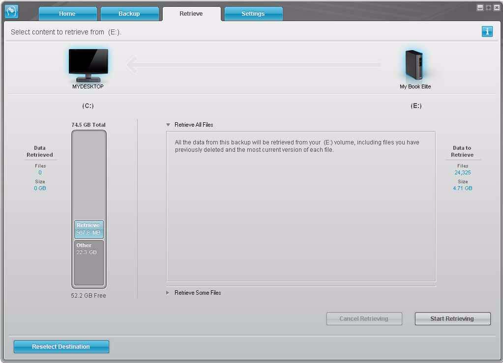Click the 52.2 GB Free label
503x363 pixels.
tap(89, 295)
